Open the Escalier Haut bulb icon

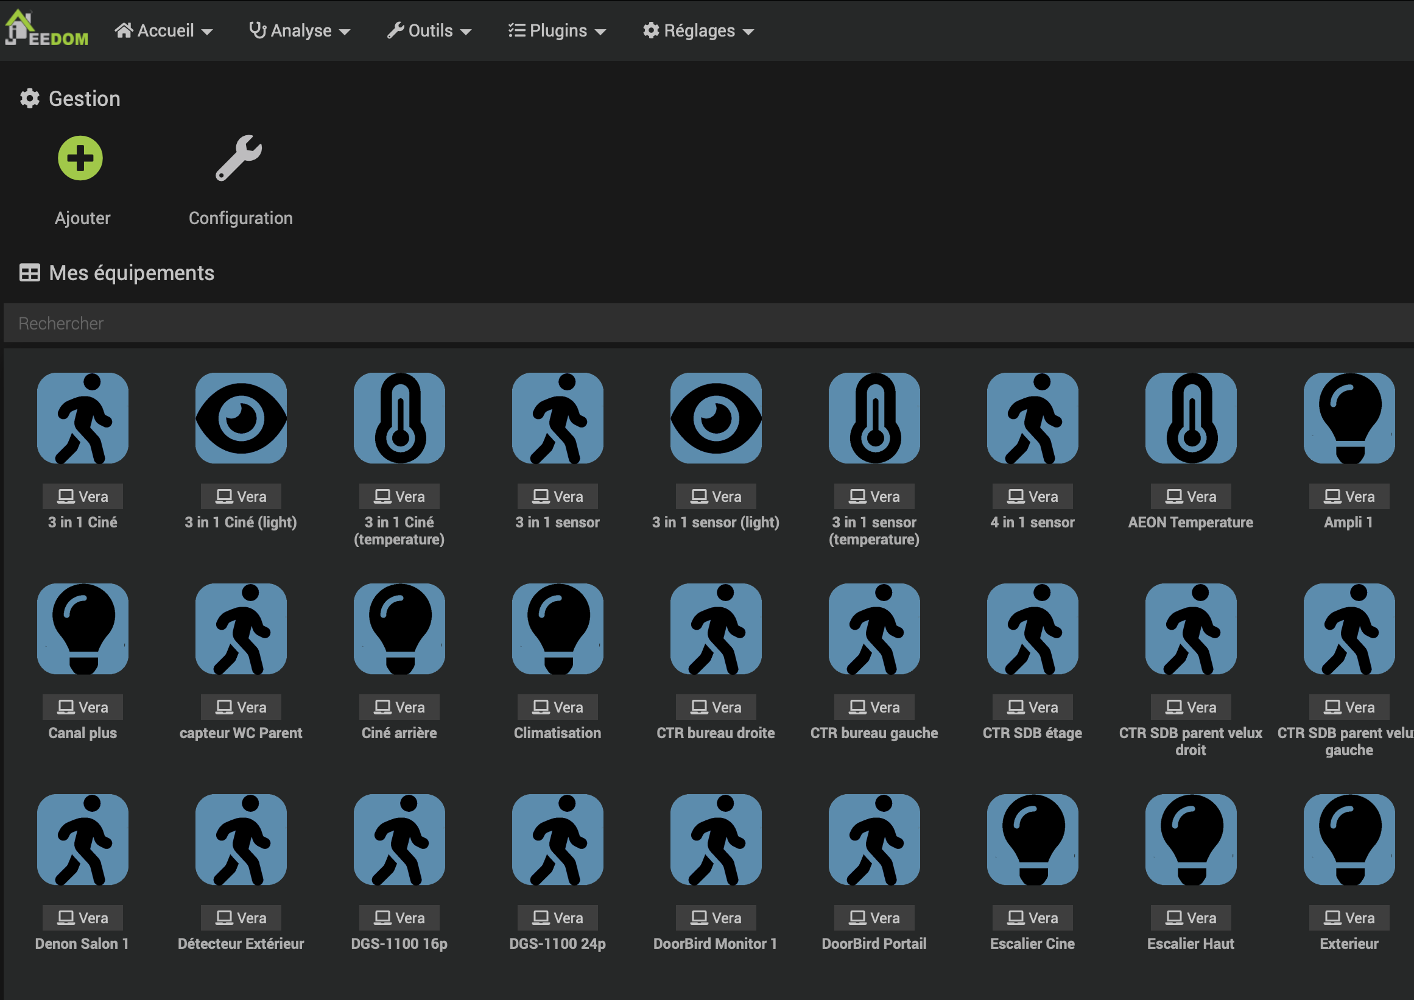pyautogui.click(x=1191, y=839)
